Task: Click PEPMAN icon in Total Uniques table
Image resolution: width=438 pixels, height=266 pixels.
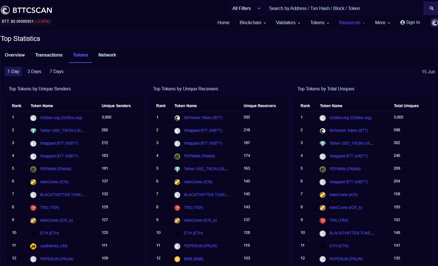Action: coord(323,169)
